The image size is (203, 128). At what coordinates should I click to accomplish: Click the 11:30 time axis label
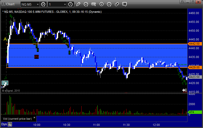point(126,125)
